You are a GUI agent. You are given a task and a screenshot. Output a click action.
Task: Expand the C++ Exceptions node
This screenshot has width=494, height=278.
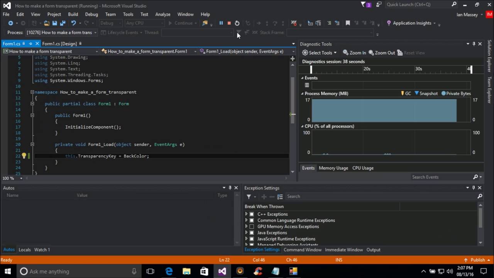(x=246, y=214)
